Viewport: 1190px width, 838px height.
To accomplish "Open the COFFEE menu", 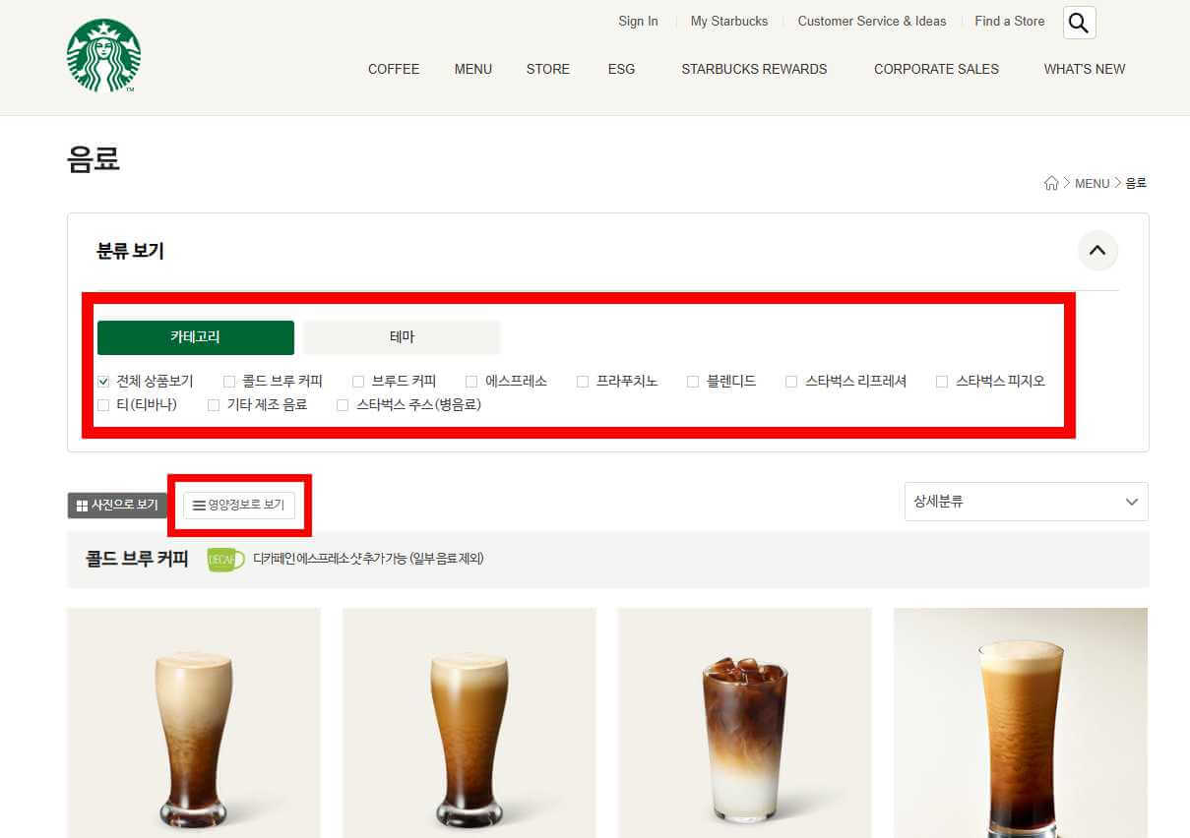I will [394, 69].
